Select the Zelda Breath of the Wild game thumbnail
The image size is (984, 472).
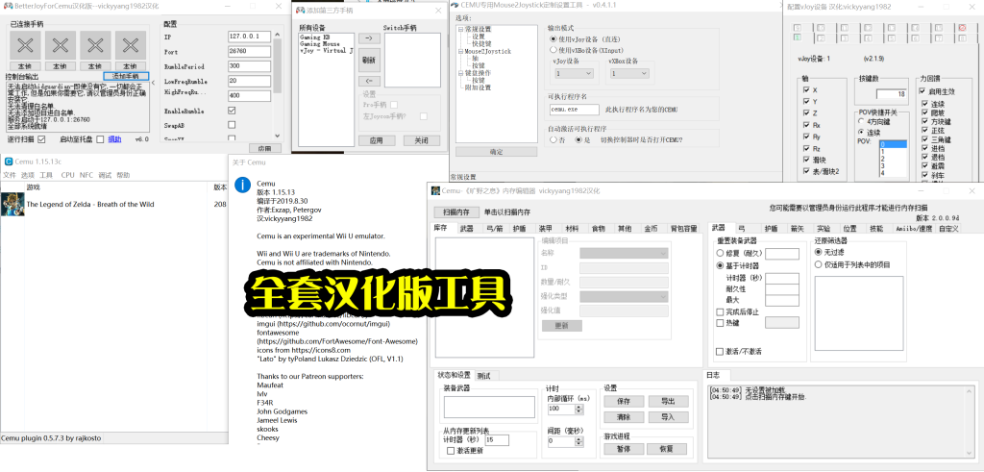click(x=12, y=204)
